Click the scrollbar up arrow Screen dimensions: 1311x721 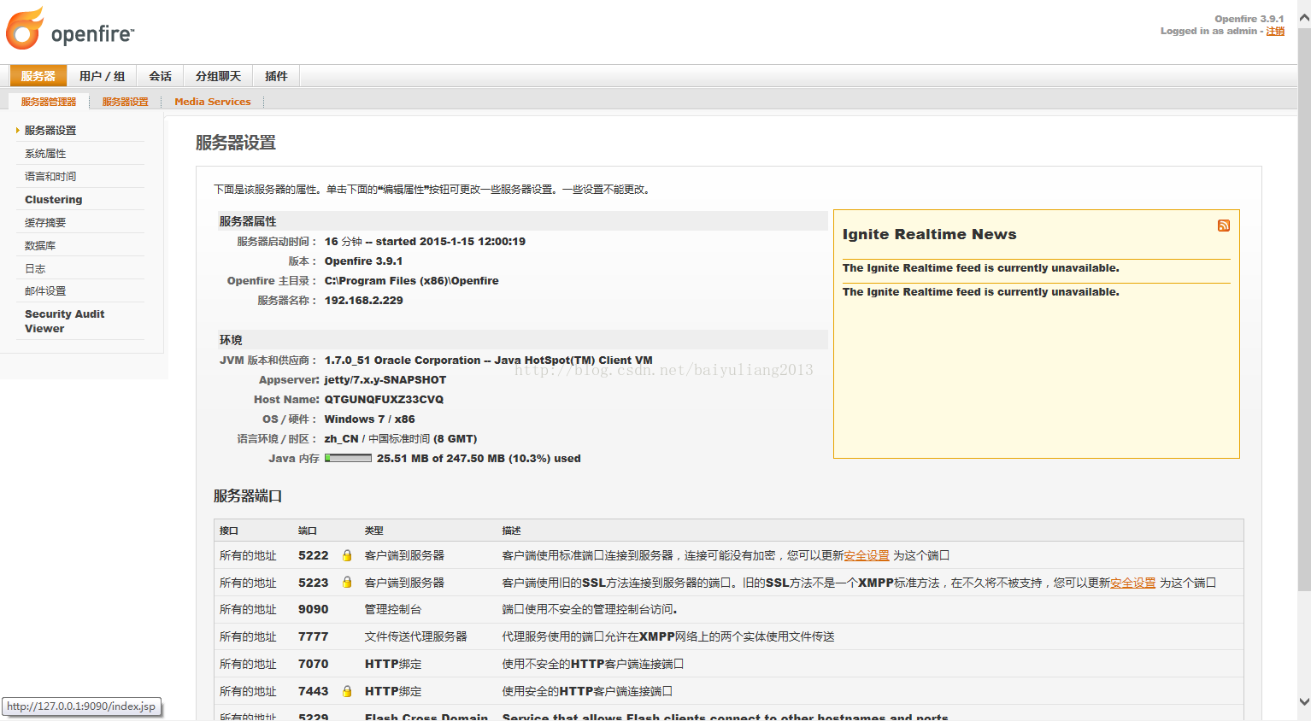coord(1304,17)
